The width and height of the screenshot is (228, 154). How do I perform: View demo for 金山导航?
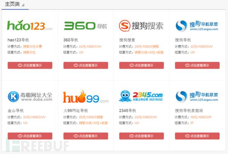[30, 136]
